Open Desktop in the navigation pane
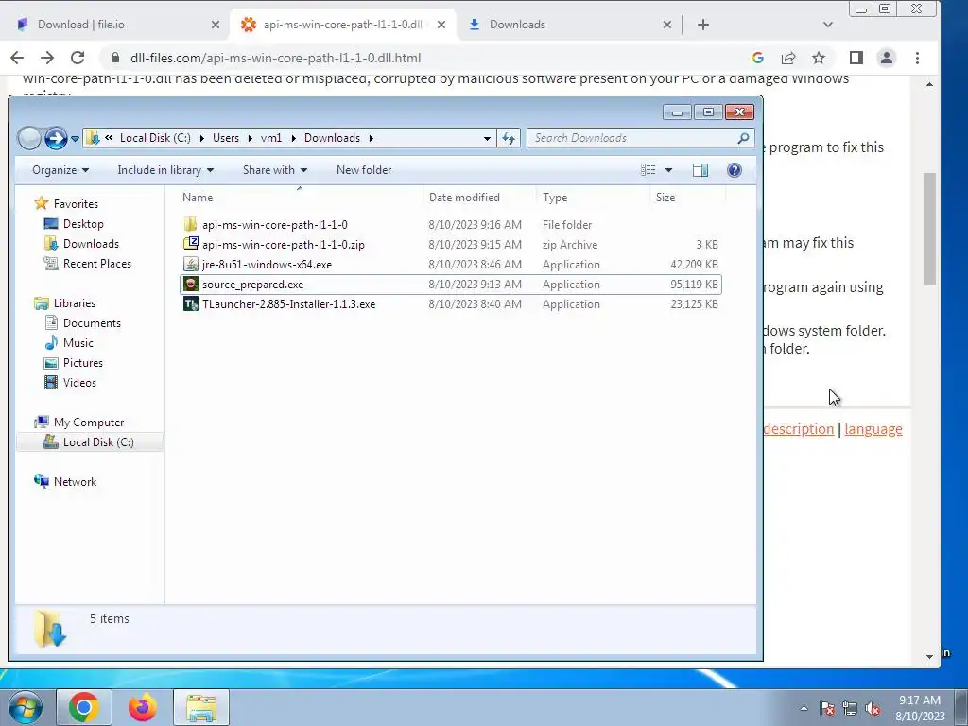Screen dimensions: 968x726 (83, 224)
